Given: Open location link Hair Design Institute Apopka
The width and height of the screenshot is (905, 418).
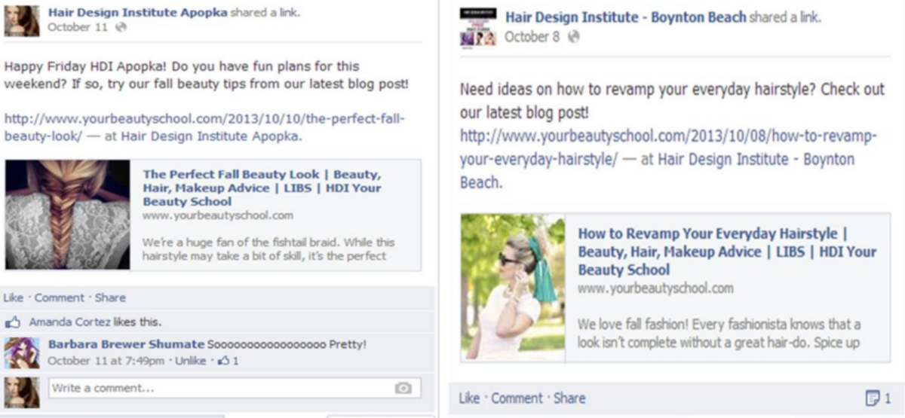Looking at the screenshot, I should 210,137.
